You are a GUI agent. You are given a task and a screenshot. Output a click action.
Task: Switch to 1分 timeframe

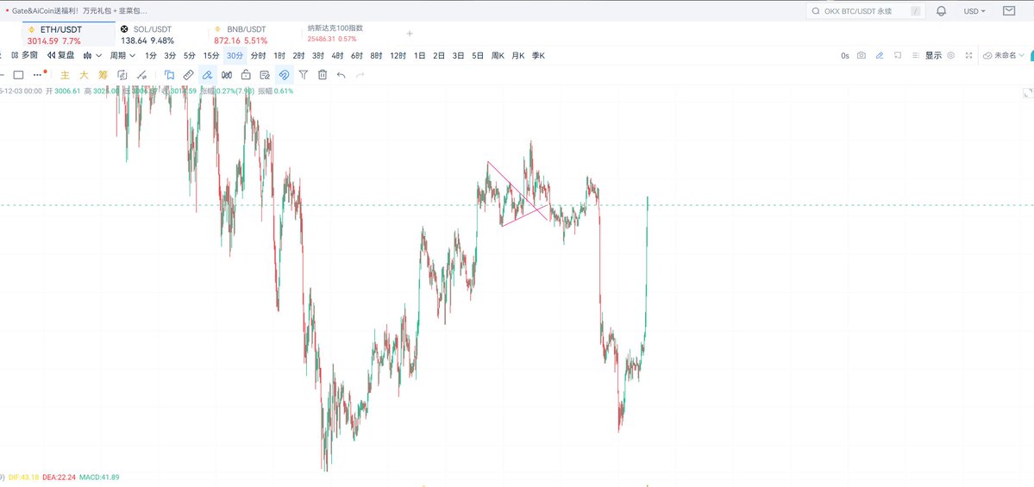point(151,55)
